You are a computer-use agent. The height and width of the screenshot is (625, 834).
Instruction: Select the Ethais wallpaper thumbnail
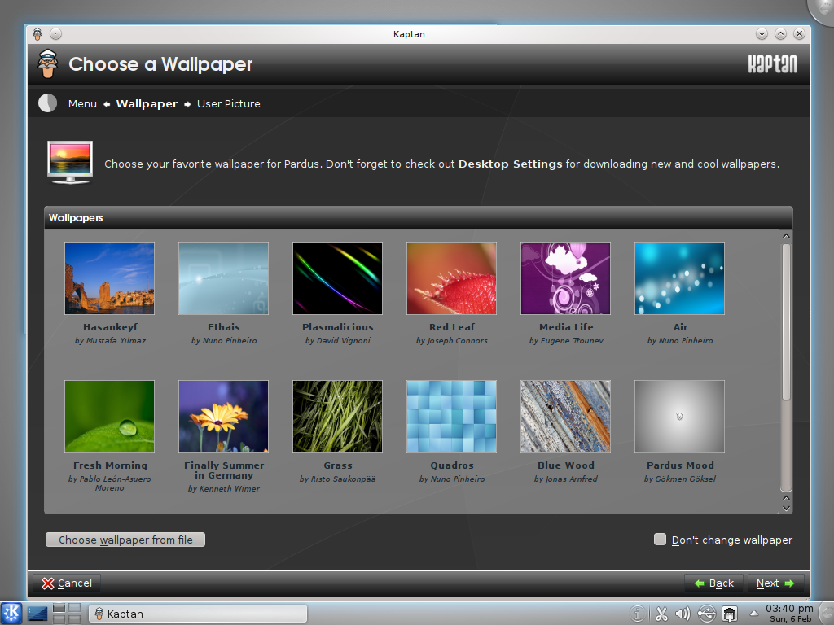(223, 278)
